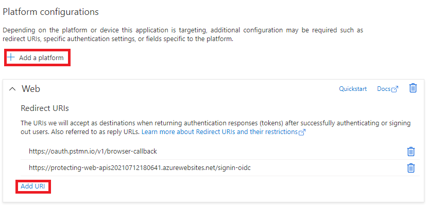
Task: Open Learn more about Redirect URIs link
Action: (219, 132)
